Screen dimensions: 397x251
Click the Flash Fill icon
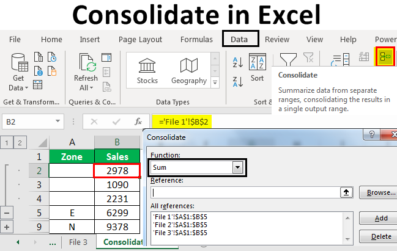(x=364, y=57)
